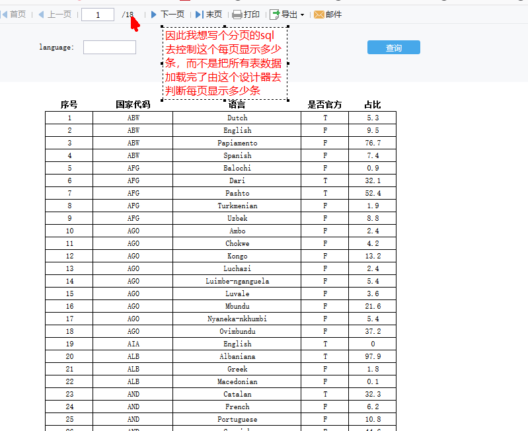Image resolution: width=528 pixels, height=431 pixels.
Task: Click the page number input box
Action: coord(98,15)
